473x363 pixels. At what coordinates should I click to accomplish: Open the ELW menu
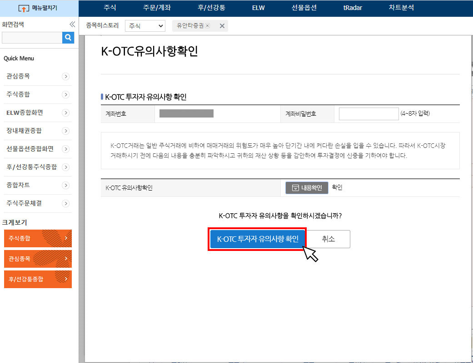coord(258,8)
